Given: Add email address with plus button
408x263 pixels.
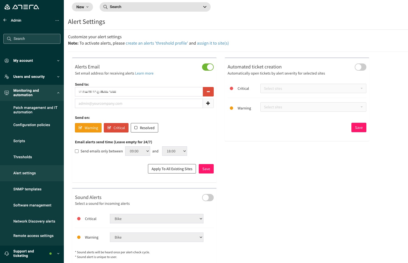Looking at the screenshot, I should (208, 103).
